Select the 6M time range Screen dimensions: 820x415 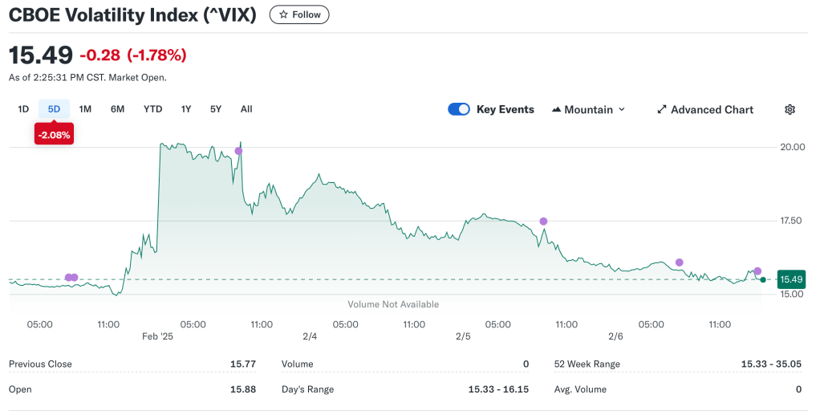pyautogui.click(x=117, y=109)
